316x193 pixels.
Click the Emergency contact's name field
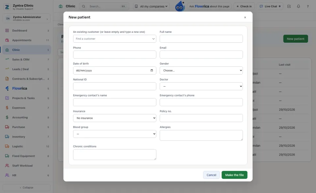pyautogui.click(x=115, y=102)
